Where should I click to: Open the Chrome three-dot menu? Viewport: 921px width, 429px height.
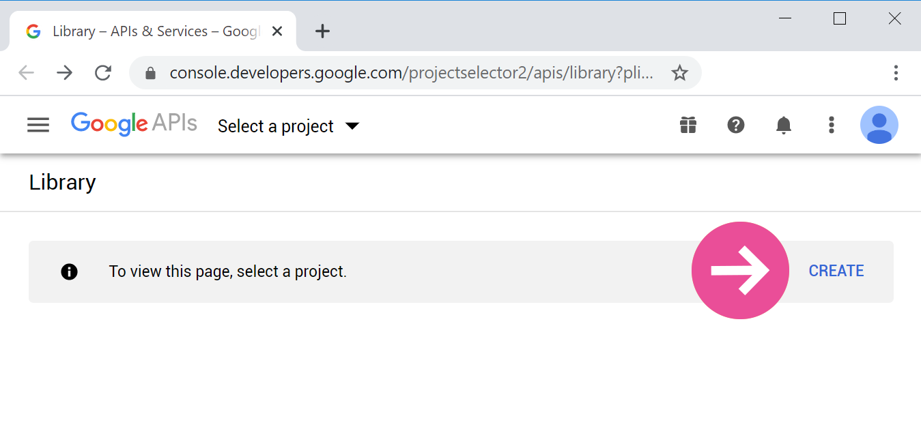point(896,73)
